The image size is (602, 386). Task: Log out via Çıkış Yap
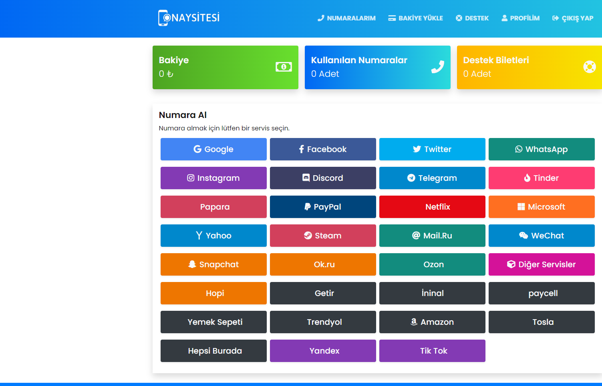point(573,18)
